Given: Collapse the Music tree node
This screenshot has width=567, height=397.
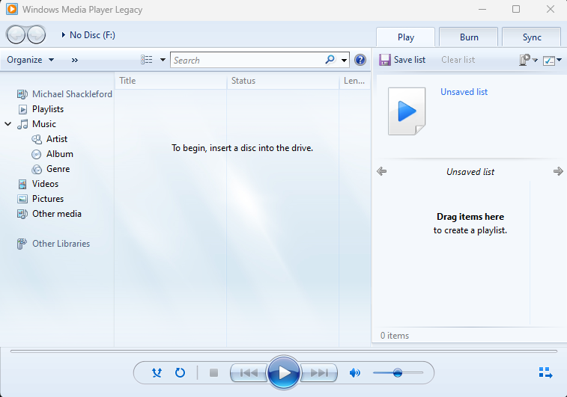Looking at the screenshot, I should [8, 124].
